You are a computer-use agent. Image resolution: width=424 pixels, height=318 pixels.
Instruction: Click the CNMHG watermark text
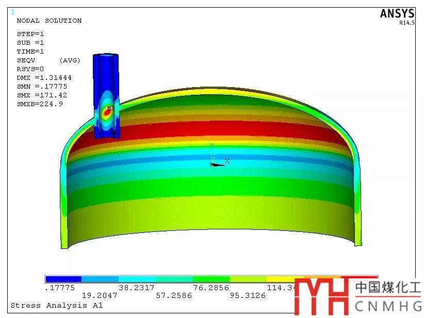tap(388, 307)
